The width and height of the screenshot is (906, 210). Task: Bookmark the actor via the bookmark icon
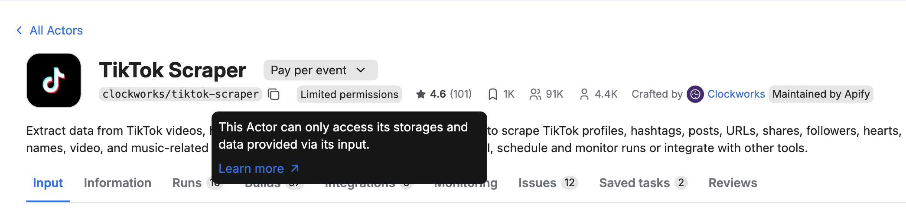click(492, 94)
